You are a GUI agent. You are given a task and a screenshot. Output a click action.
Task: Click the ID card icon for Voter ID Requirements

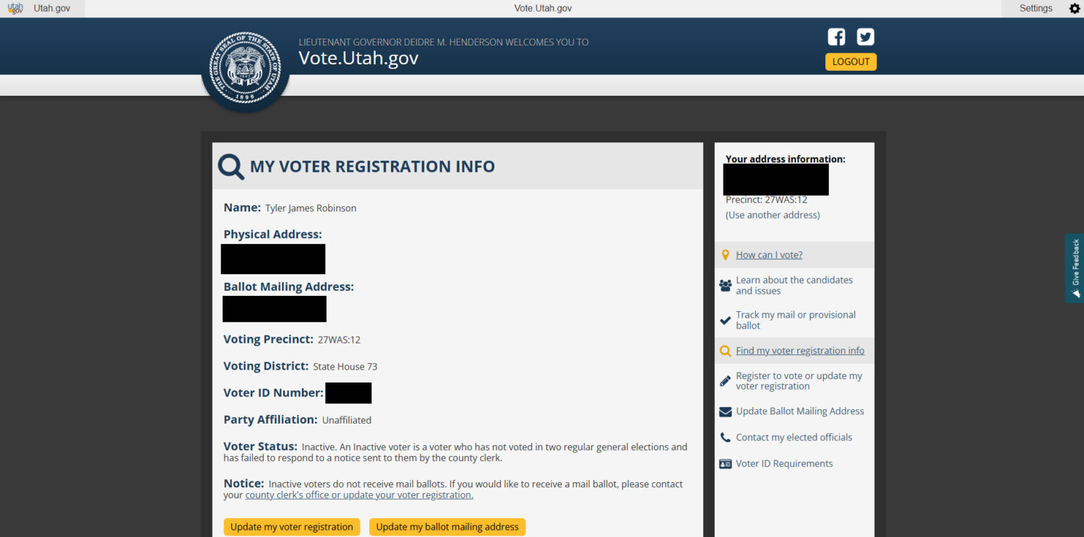click(726, 464)
